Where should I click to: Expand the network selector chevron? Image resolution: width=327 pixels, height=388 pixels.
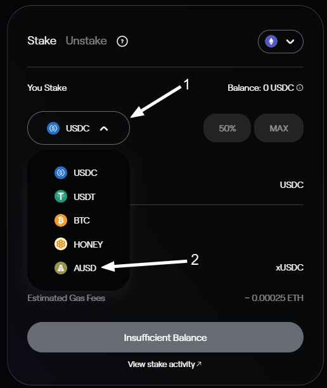coord(290,41)
